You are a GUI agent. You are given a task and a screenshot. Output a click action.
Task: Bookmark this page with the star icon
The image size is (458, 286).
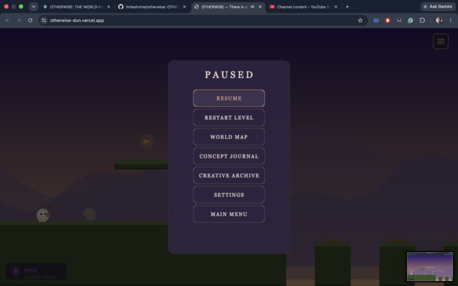360,20
